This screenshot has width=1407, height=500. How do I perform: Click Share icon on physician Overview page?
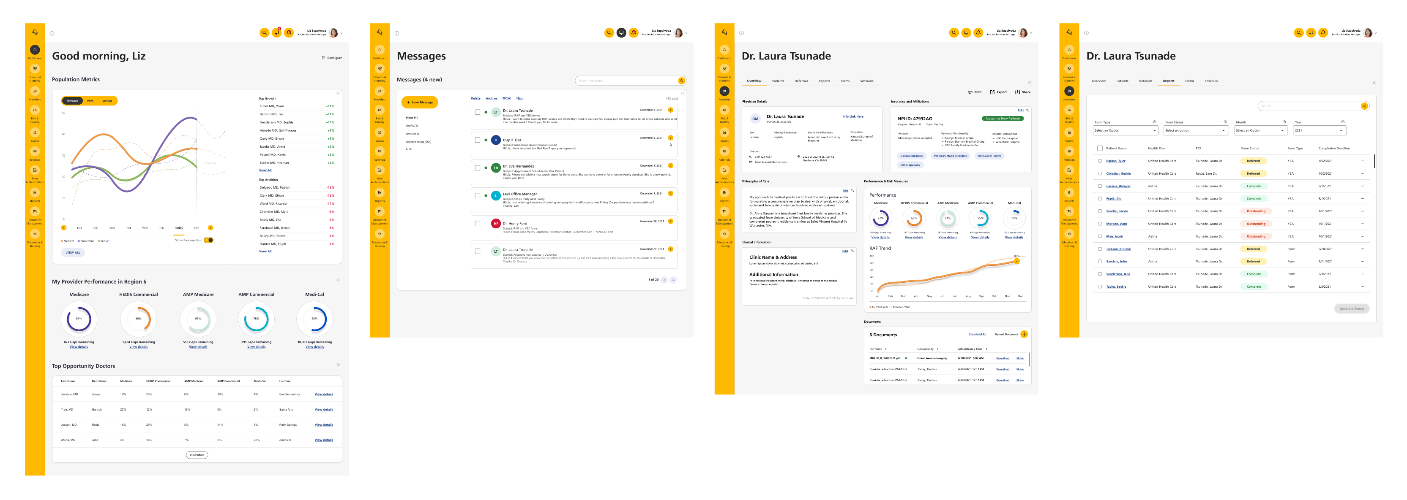[1018, 92]
